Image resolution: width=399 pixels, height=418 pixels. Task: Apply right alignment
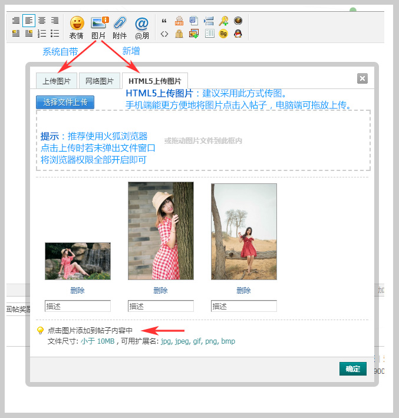55,21
